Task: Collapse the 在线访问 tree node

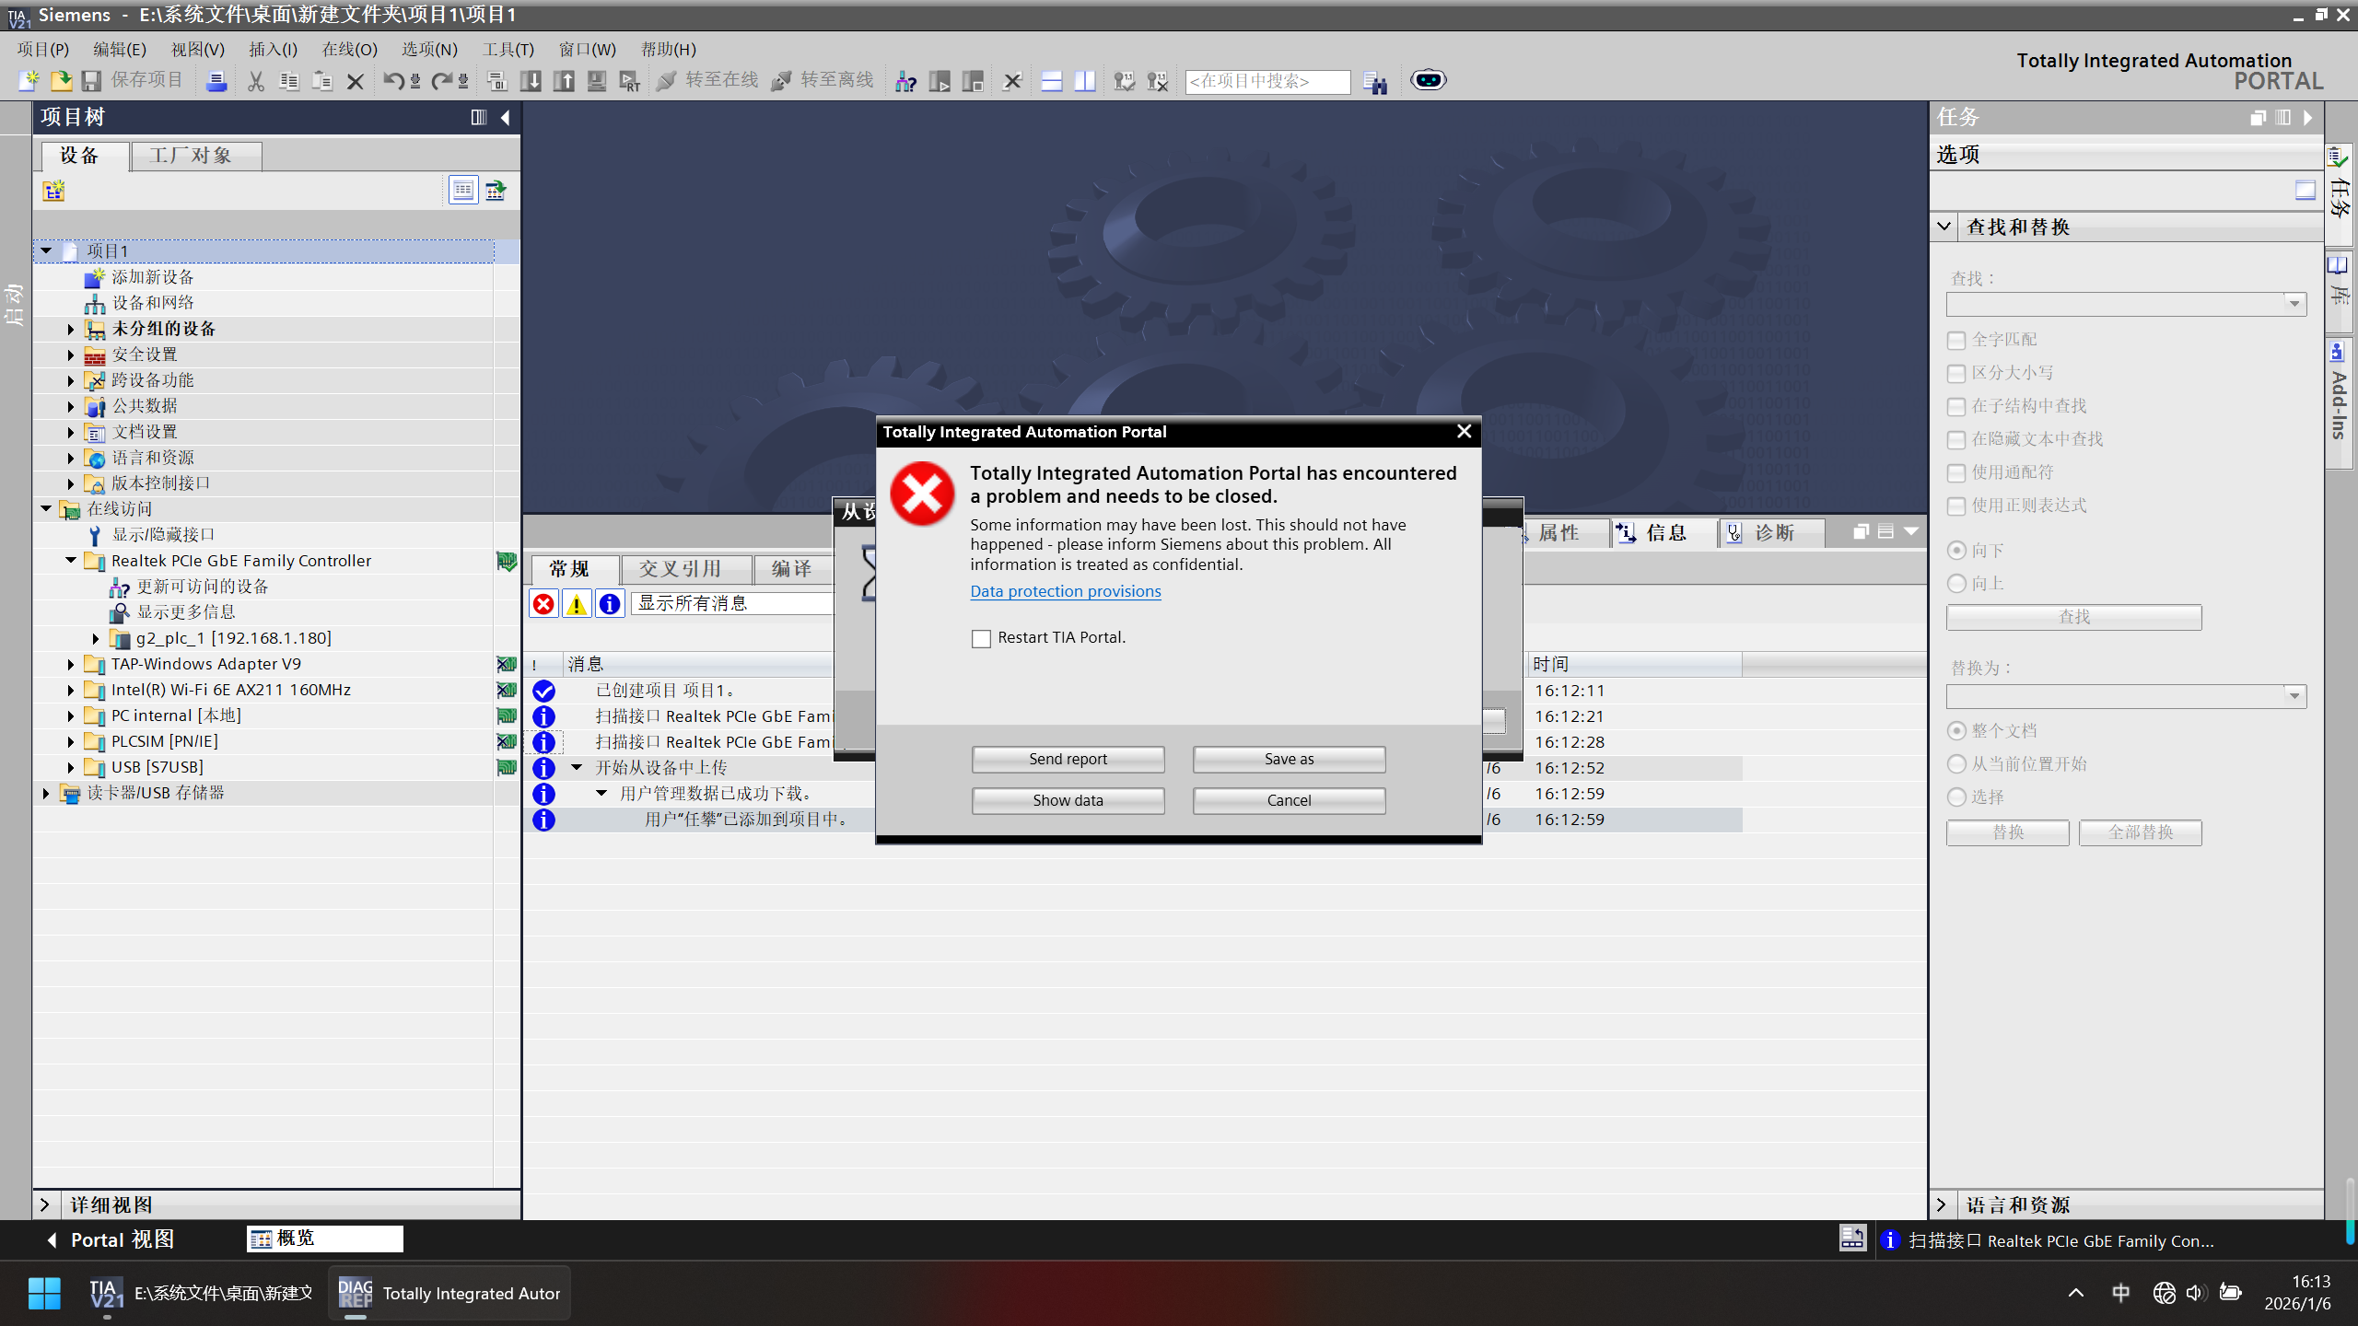Action: (x=46, y=508)
